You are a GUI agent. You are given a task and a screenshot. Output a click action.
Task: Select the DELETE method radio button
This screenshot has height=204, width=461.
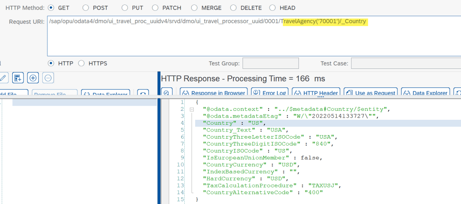pyautogui.click(x=233, y=8)
